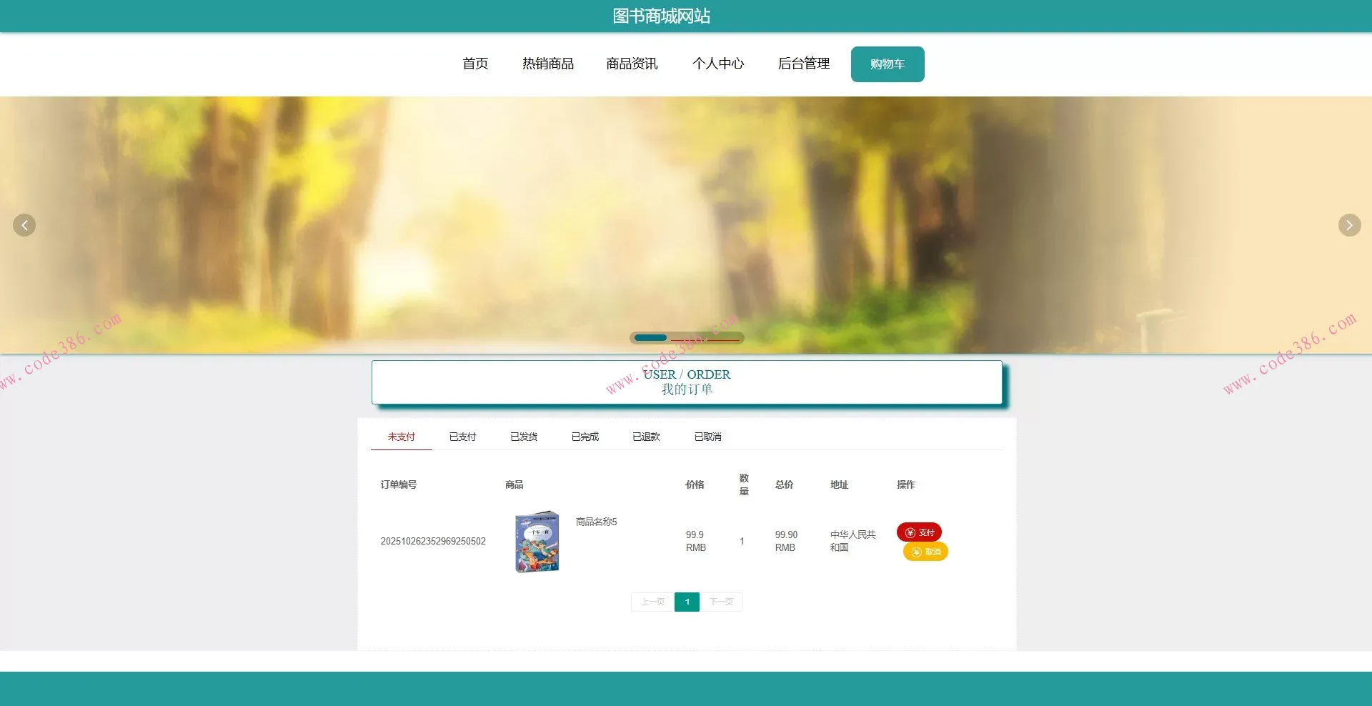Image resolution: width=1372 pixels, height=706 pixels.
Task: Open 后台管理
Action: 803,64
